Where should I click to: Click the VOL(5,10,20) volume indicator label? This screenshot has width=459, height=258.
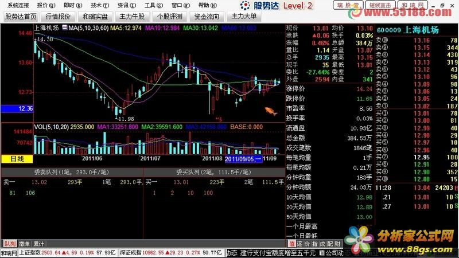click(52, 127)
